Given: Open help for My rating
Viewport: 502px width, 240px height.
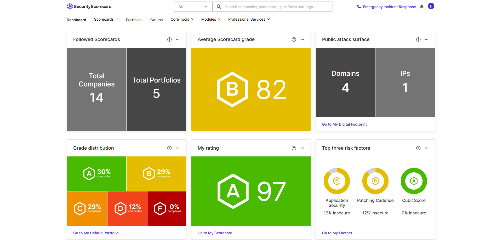Looking at the screenshot, I should (294, 148).
